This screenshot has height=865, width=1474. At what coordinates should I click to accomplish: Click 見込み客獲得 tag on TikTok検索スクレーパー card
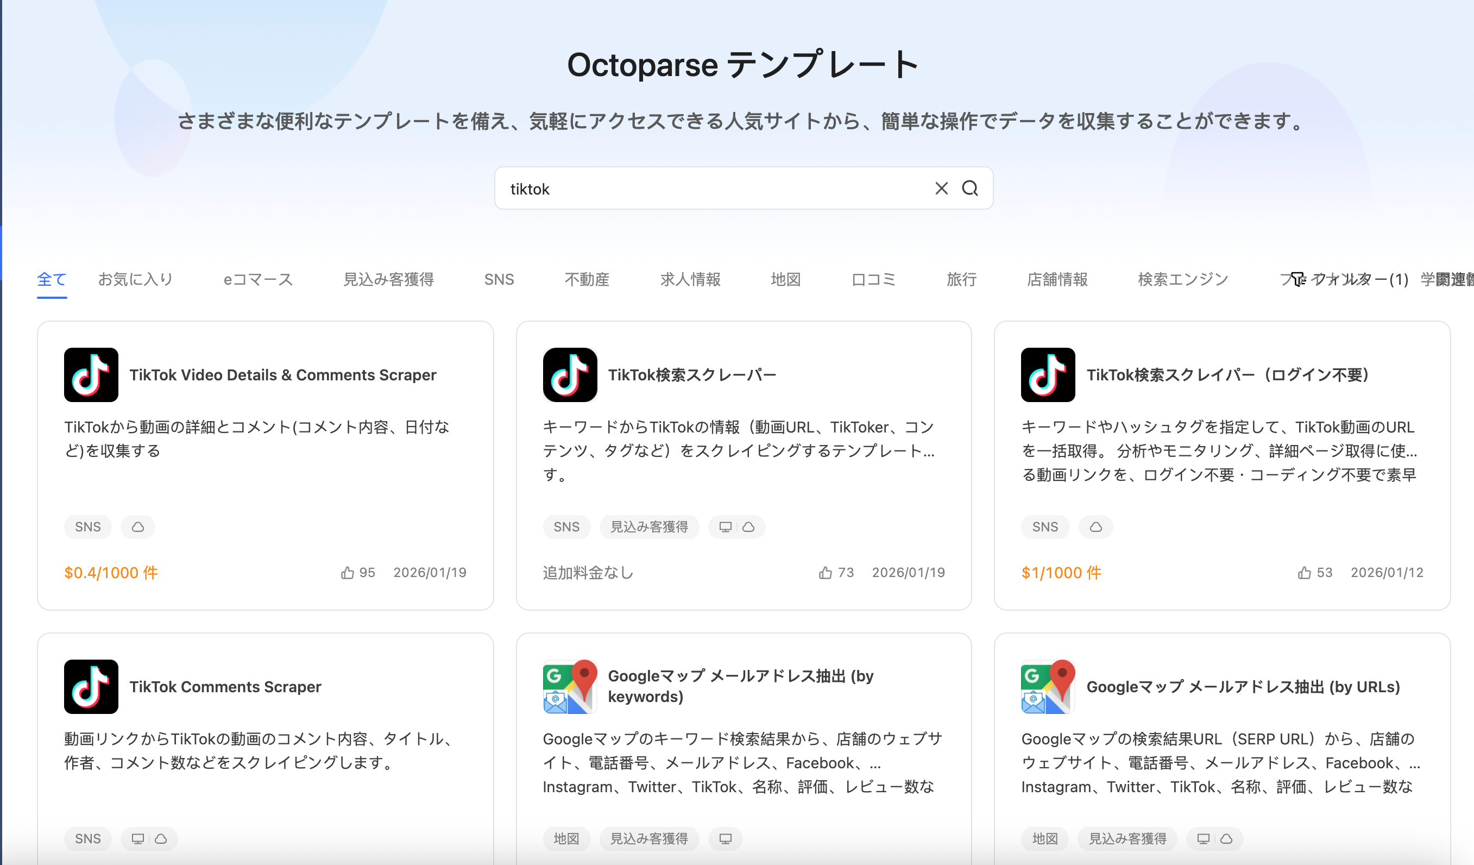tap(648, 526)
